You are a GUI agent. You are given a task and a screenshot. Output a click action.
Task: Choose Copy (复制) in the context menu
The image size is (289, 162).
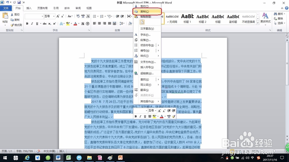(147, 12)
